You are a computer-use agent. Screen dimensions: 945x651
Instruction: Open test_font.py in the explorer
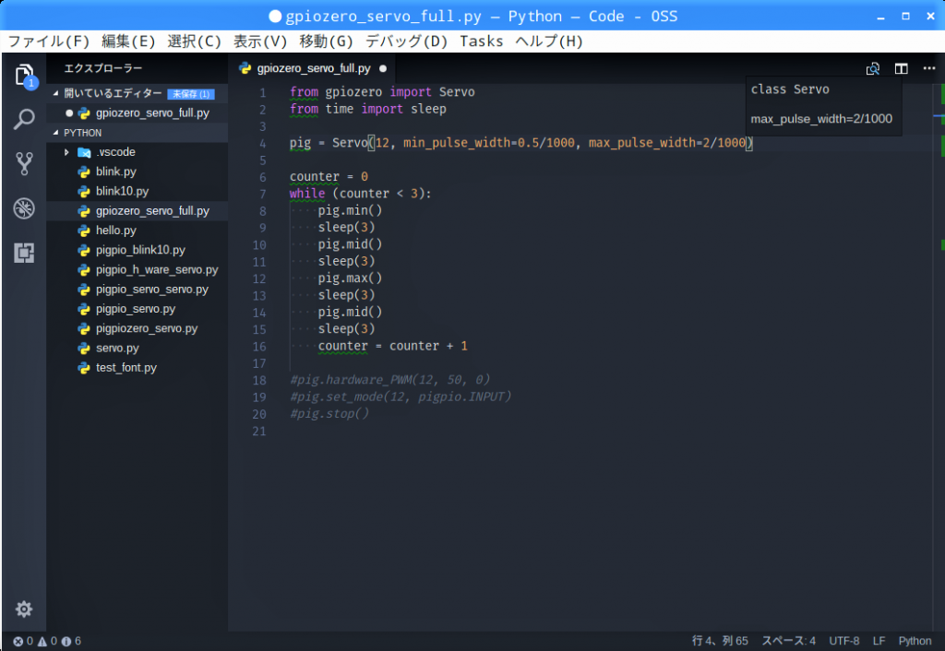[138, 367]
